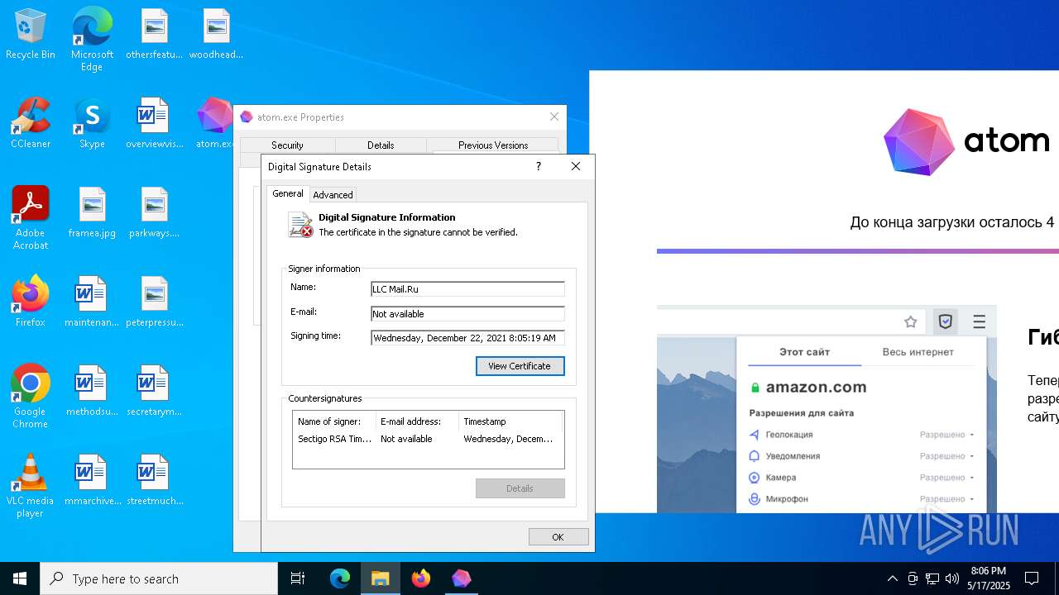Open volume control in system tray
Viewport: 1059px width, 595px height.
(952, 578)
